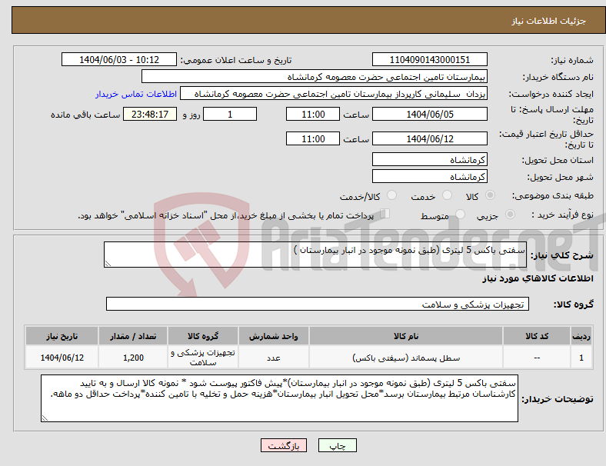Select the جزیی purchase type radio
The height and width of the screenshot is (466, 606).
pyautogui.click(x=510, y=214)
